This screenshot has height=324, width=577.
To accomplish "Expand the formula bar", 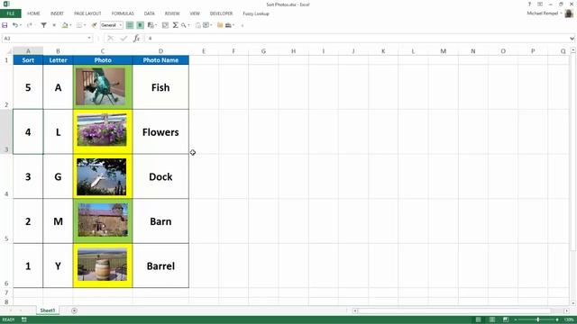I will click(572, 38).
